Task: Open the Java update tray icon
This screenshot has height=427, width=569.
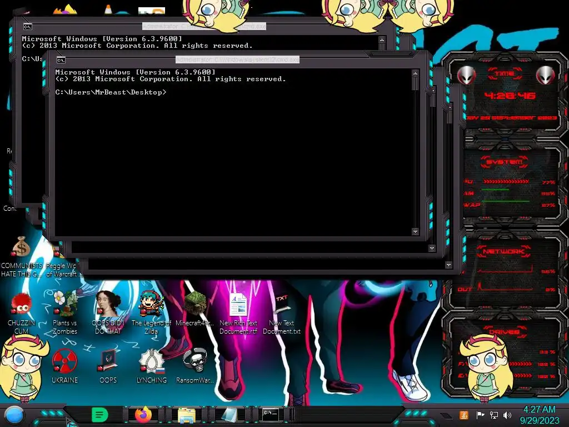Action: [463, 415]
